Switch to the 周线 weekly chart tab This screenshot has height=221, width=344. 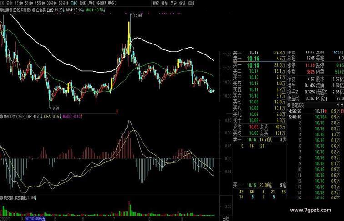click(x=82, y=3)
